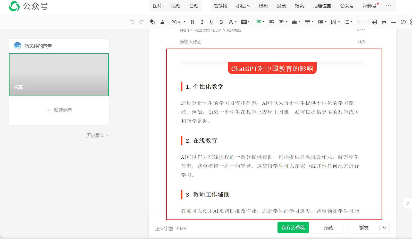Click the 预览 preview button
412x239 pixels.
[x=329, y=227]
